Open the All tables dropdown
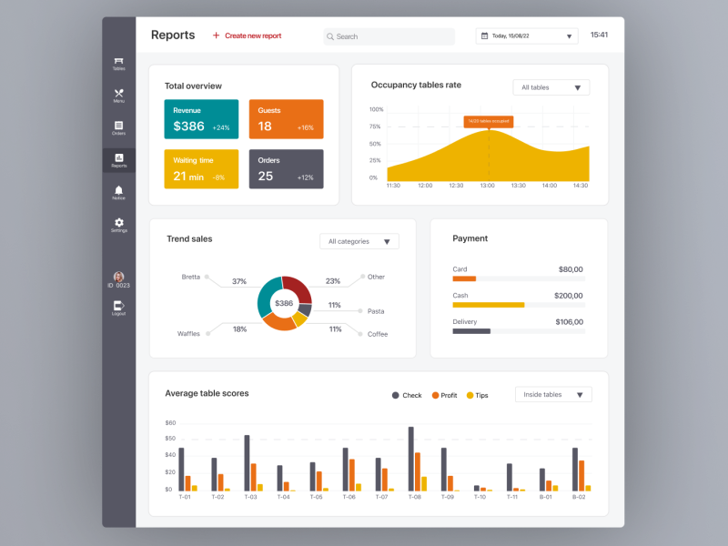728x546 pixels. [551, 87]
